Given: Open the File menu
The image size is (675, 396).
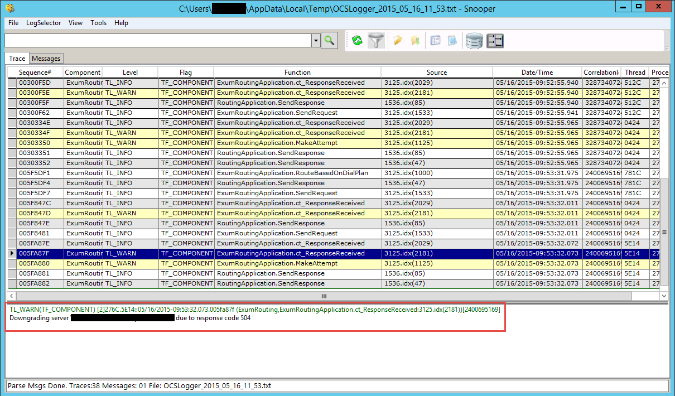Looking at the screenshot, I should [13, 23].
